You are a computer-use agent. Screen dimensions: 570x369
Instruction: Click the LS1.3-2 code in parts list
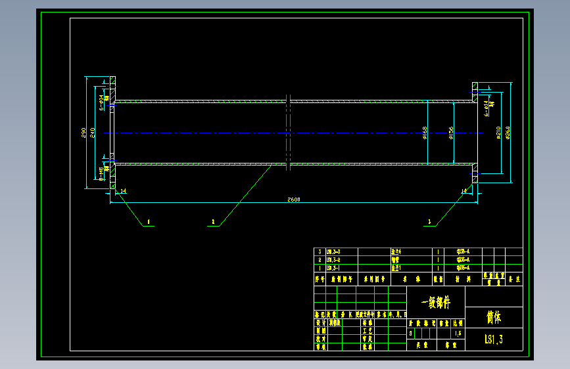coord(333,260)
